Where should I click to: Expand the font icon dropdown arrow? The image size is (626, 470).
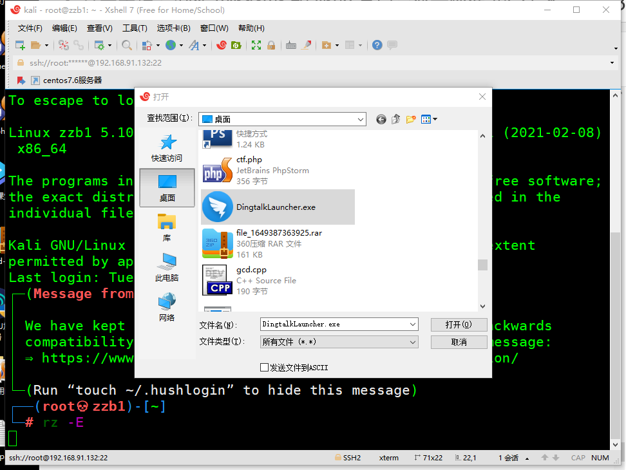pyautogui.click(x=204, y=46)
